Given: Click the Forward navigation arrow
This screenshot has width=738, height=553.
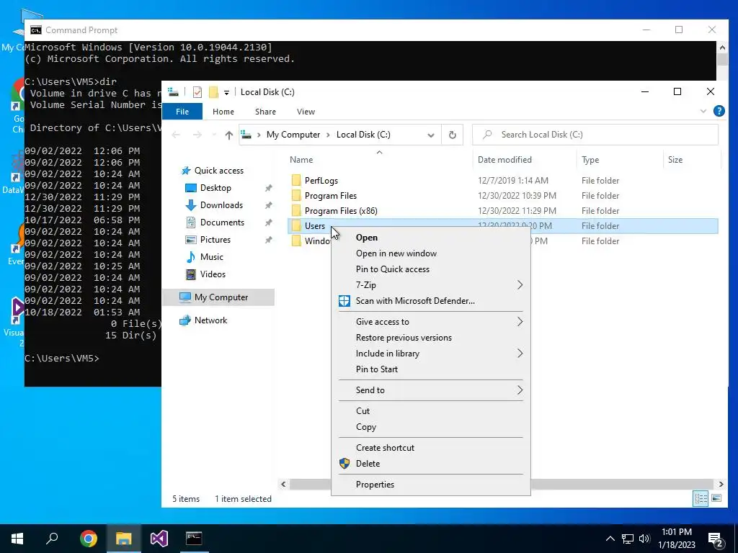Looking at the screenshot, I should [197, 135].
